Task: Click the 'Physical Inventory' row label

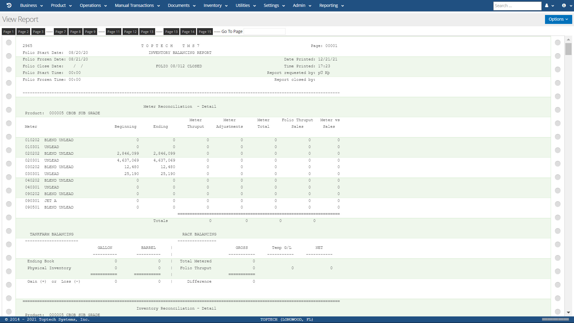Action: click(x=49, y=268)
